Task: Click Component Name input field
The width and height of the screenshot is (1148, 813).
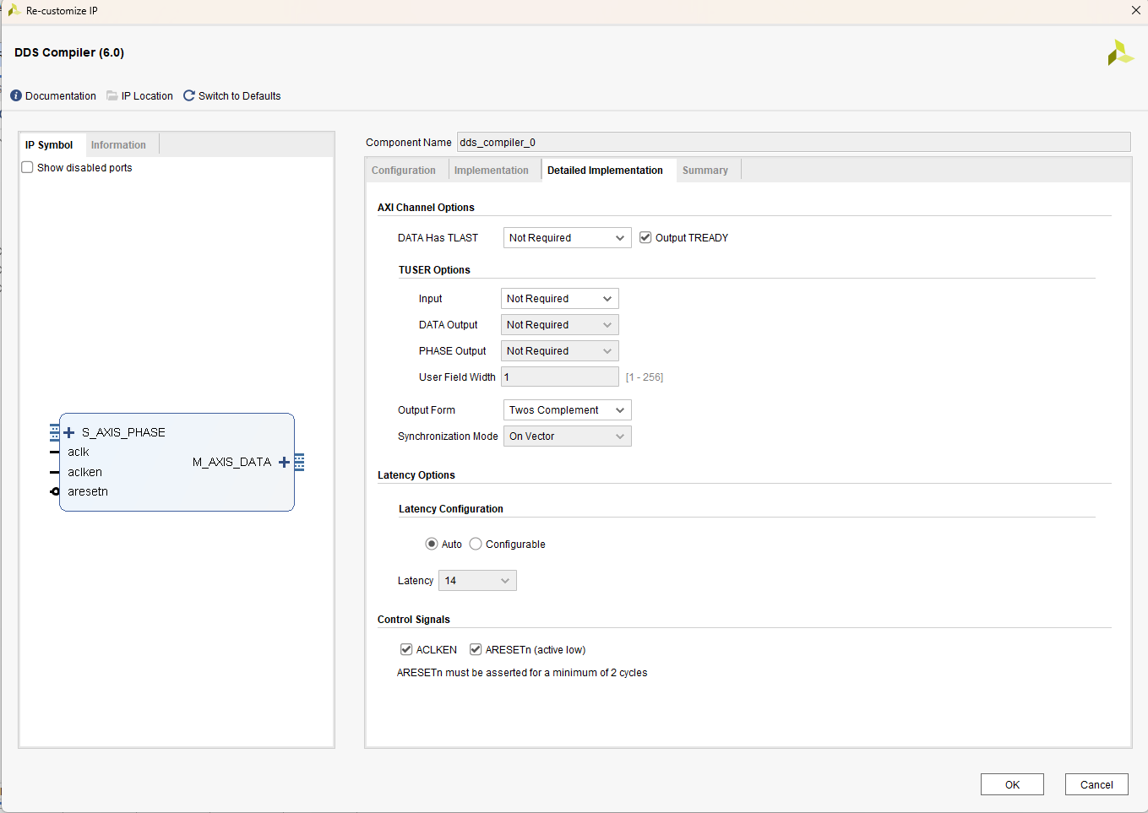Action: [793, 143]
